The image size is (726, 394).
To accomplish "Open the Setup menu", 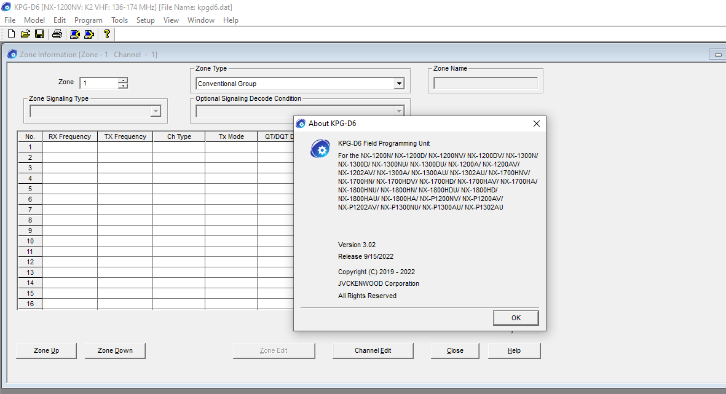I will click(146, 20).
